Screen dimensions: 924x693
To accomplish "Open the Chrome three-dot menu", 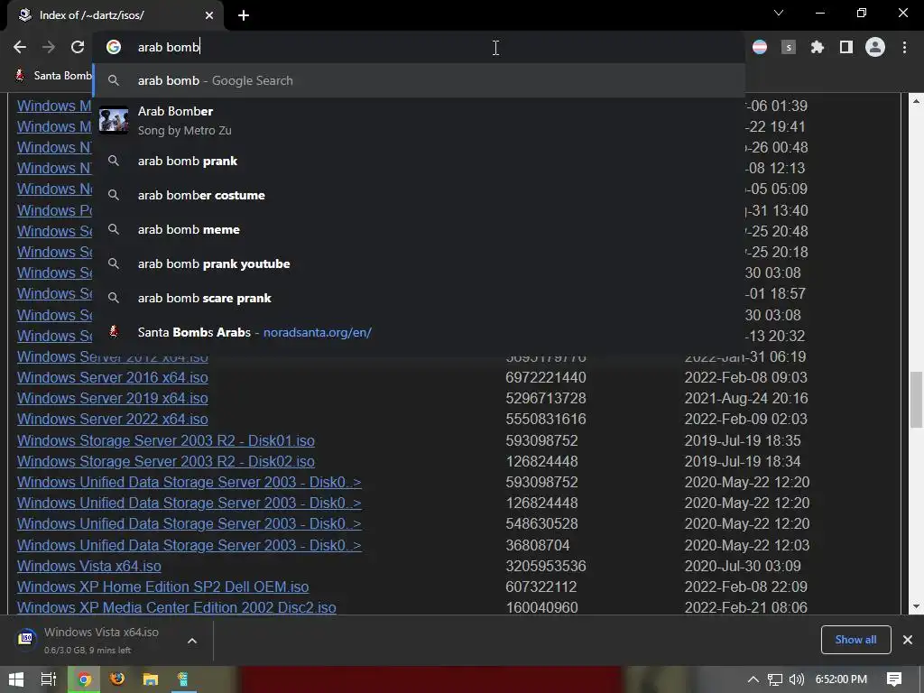I will tap(904, 47).
